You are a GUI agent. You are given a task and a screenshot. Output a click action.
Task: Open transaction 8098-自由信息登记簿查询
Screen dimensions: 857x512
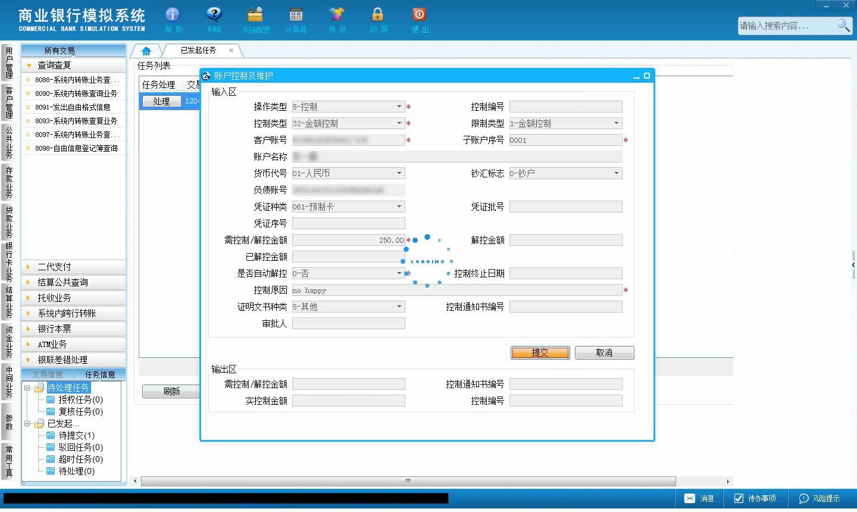pos(76,148)
